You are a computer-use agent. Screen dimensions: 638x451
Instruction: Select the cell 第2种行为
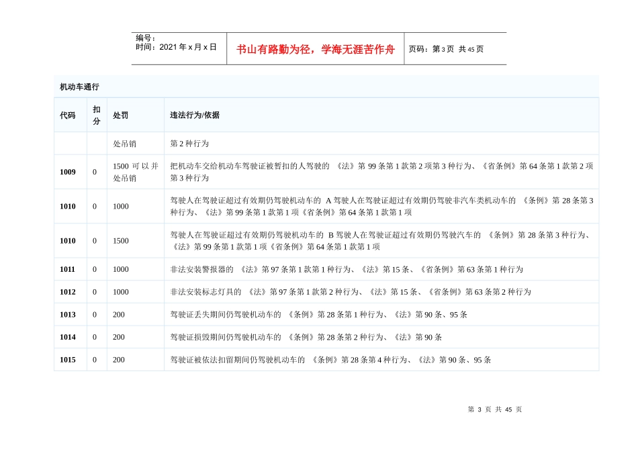(189, 144)
